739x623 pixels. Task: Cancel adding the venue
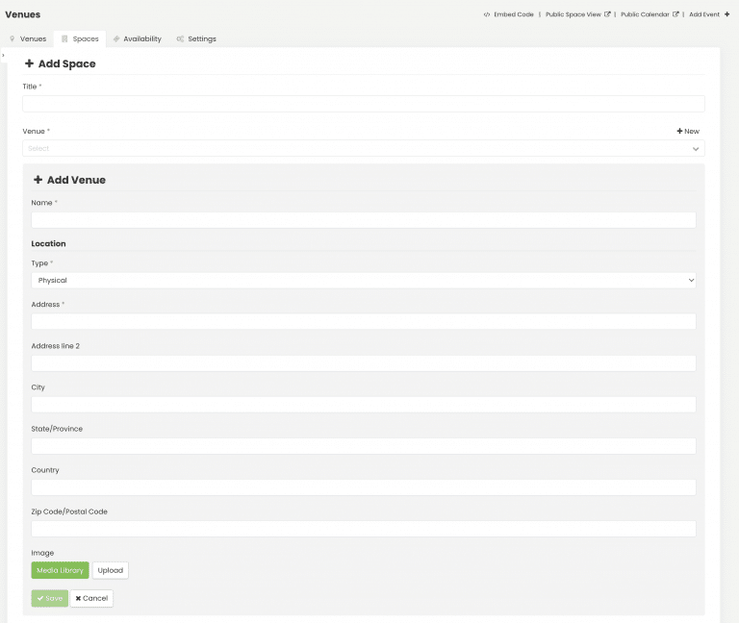pyautogui.click(x=91, y=598)
